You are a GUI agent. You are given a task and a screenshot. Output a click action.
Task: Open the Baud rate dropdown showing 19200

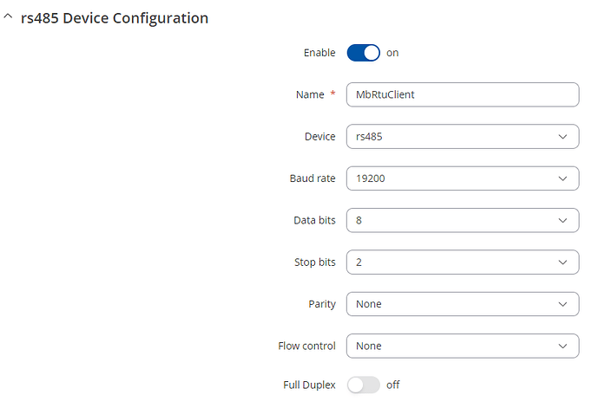(463, 178)
